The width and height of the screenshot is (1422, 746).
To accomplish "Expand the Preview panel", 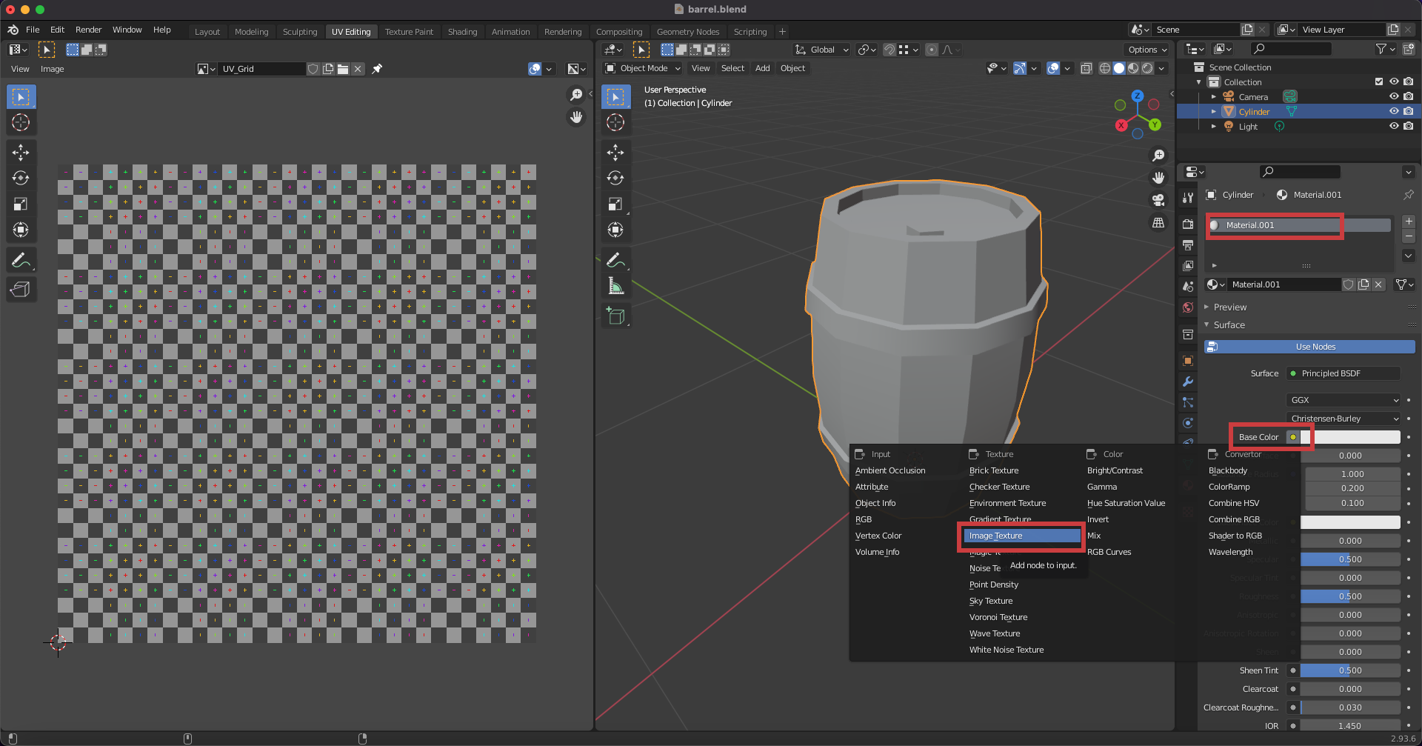I will 1229,307.
